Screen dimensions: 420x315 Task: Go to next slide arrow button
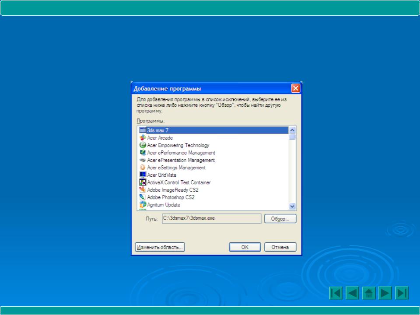tap(385, 293)
